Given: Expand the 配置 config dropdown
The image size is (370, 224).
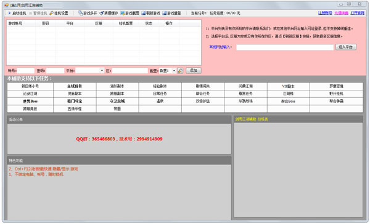Looking at the screenshot, I should [174, 70].
